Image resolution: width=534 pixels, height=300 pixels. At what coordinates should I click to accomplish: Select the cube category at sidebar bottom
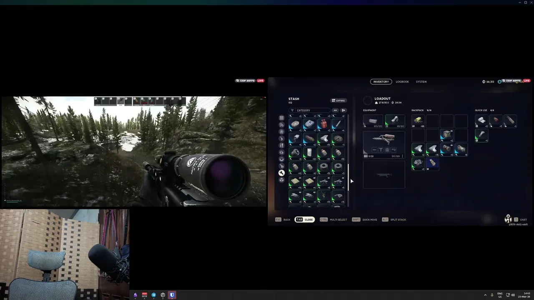(282, 180)
